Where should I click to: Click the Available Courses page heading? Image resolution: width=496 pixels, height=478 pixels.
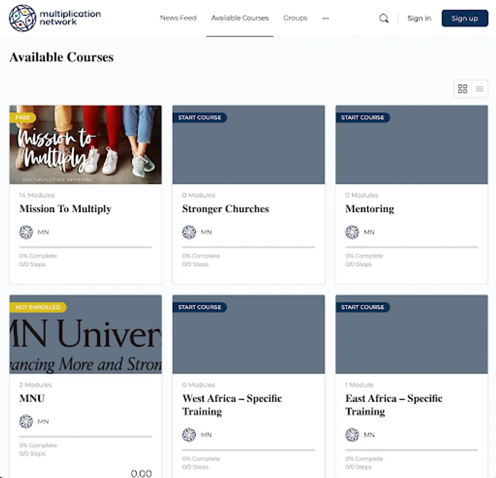point(61,57)
